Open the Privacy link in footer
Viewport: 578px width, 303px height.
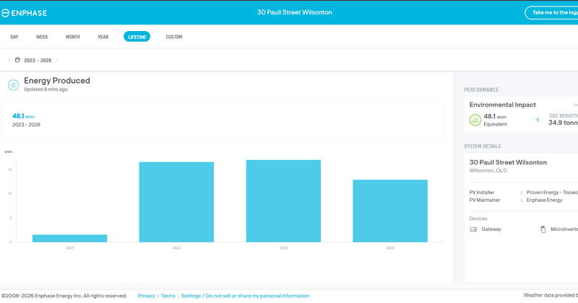147,296
